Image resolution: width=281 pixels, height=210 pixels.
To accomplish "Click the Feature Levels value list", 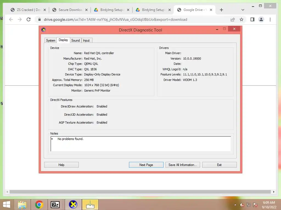I will (x=205, y=74).
